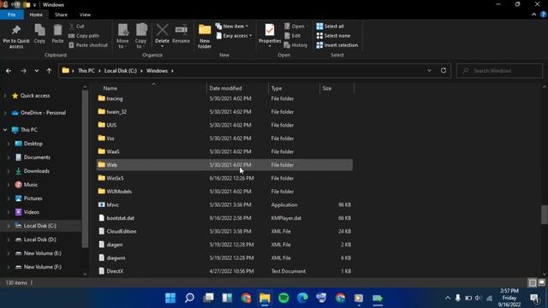This screenshot has height=308, width=548.
Task: Open Microsoft Edge from the taskbar
Action: coord(302,298)
